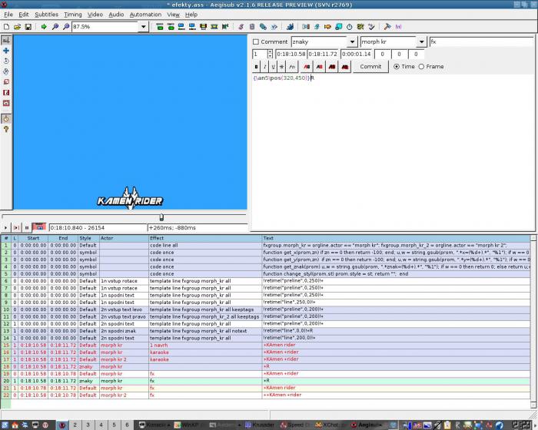Screen dimensions: 538x430
Task: Select the rotate on XY axes tool
Action: (6, 71)
